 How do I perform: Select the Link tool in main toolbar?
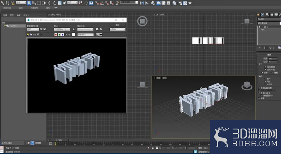(2, 3)
